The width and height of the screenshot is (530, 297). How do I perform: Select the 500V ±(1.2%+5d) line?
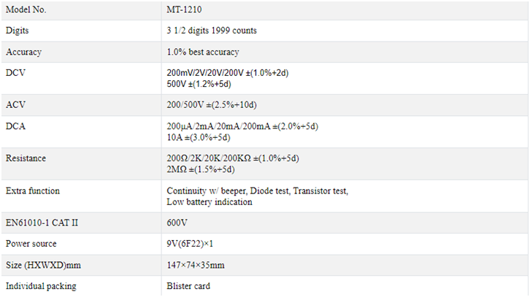pyautogui.click(x=199, y=84)
